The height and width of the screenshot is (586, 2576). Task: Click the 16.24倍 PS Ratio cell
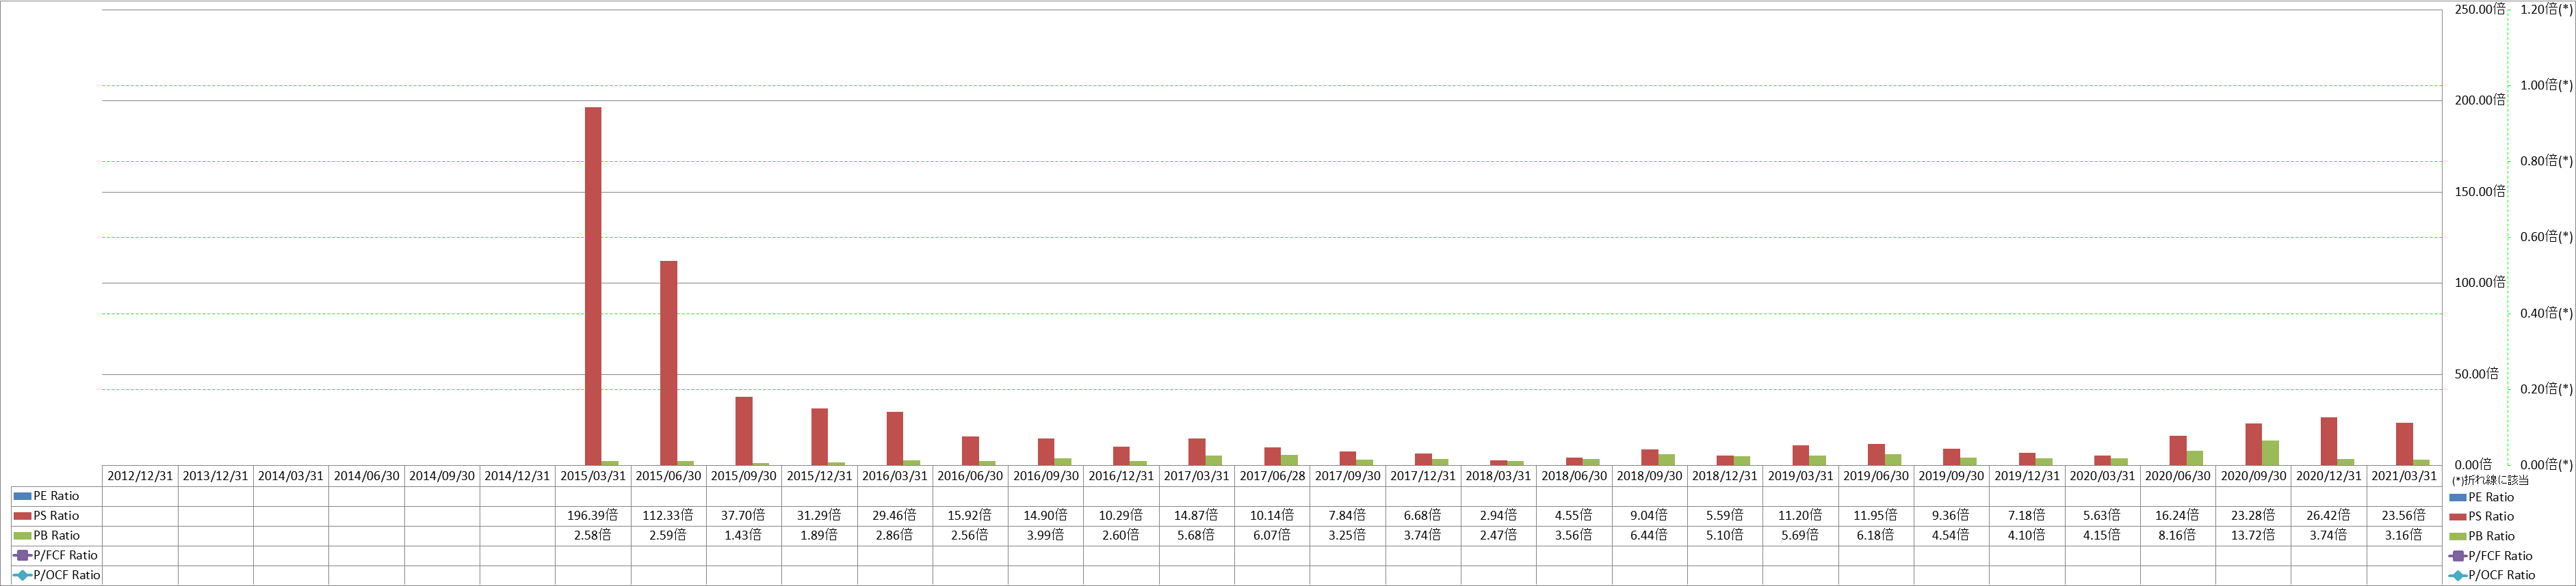[x=2178, y=516]
